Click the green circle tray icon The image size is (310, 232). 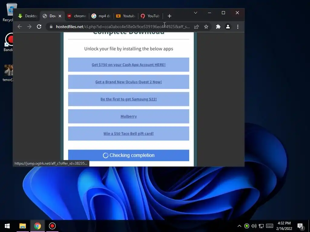click(246, 226)
